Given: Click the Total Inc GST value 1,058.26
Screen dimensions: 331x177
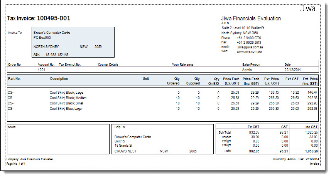Looking at the screenshot, I should [x=311, y=151].
